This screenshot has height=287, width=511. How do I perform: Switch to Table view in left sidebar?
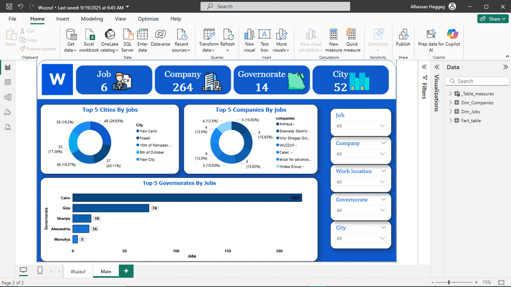[x=7, y=82]
